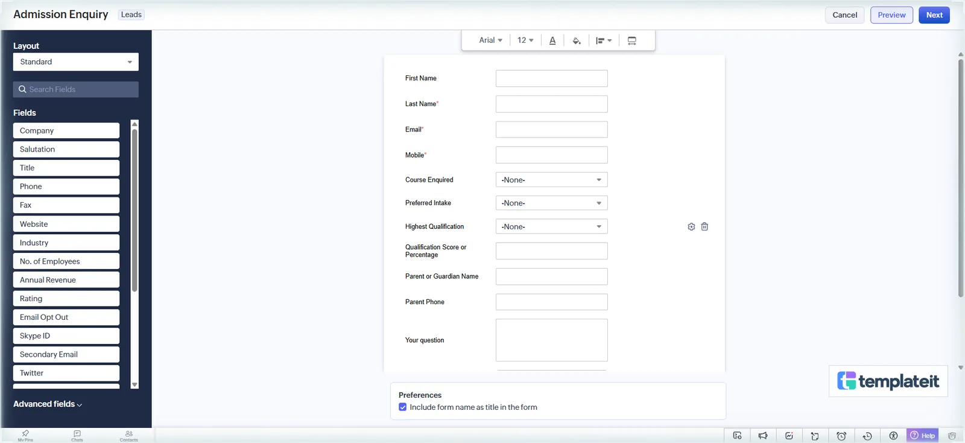Image resolution: width=965 pixels, height=443 pixels.
Task: Open the Arial font family dropdown
Action: pyautogui.click(x=490, y=40)
